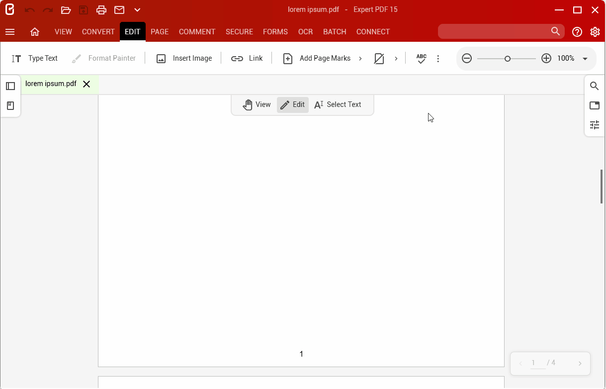Email the document via envelope icon
Image resolution: width=606 pixels, height=389 pixels.
point(119,10)
